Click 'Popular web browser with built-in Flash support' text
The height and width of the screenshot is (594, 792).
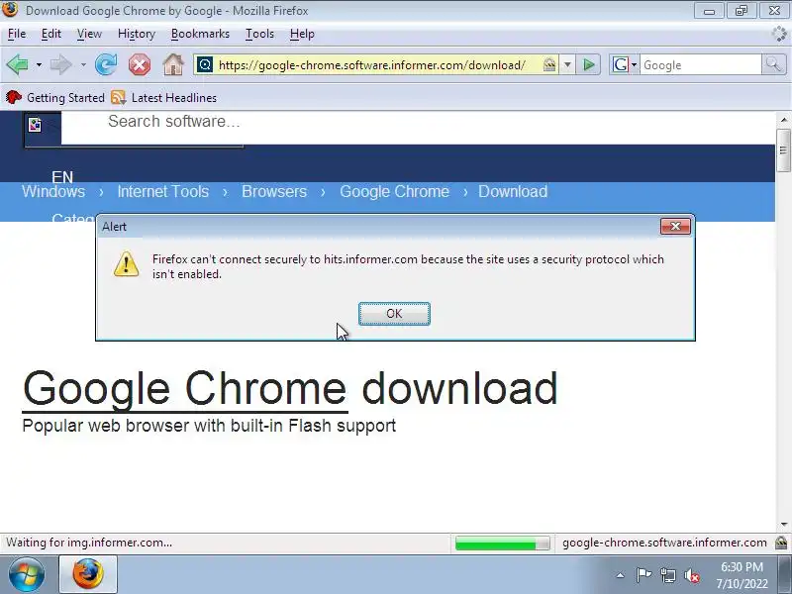click(209, 426)
